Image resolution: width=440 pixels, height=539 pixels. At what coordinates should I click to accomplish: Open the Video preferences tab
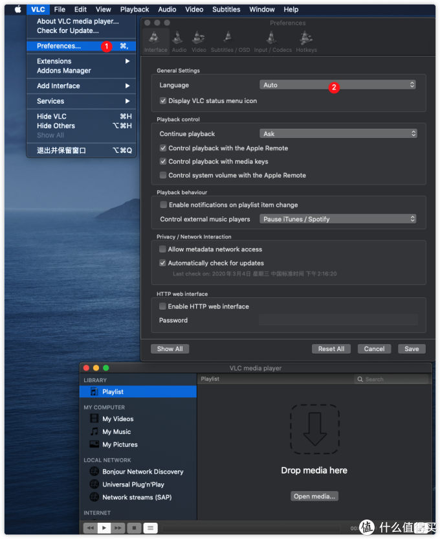(x=199, y=41)
